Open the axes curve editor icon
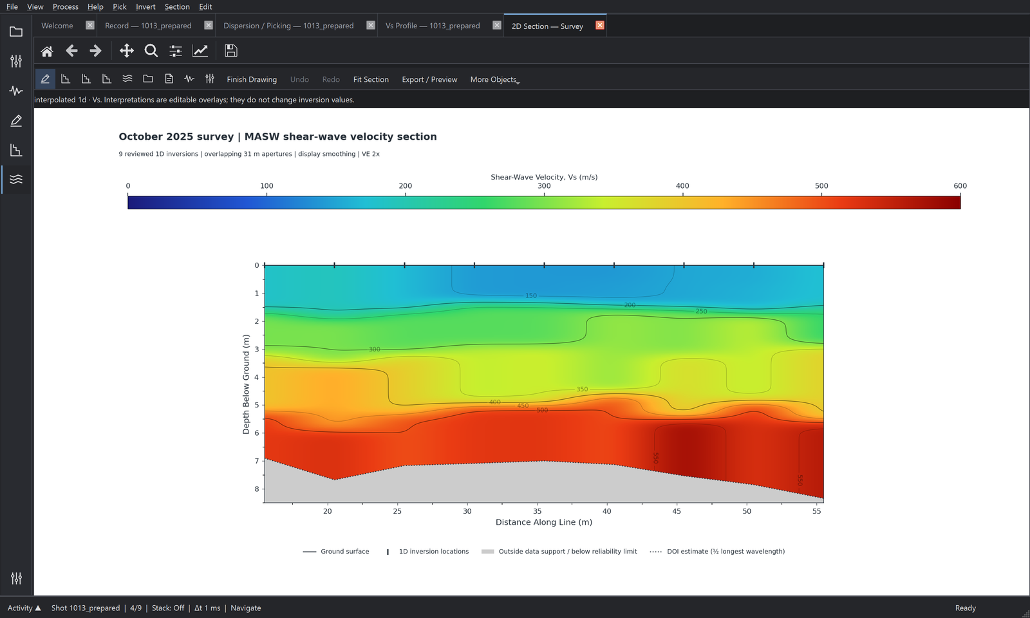The width and height of the screenshot is (1030, 618). click(200, 51)
